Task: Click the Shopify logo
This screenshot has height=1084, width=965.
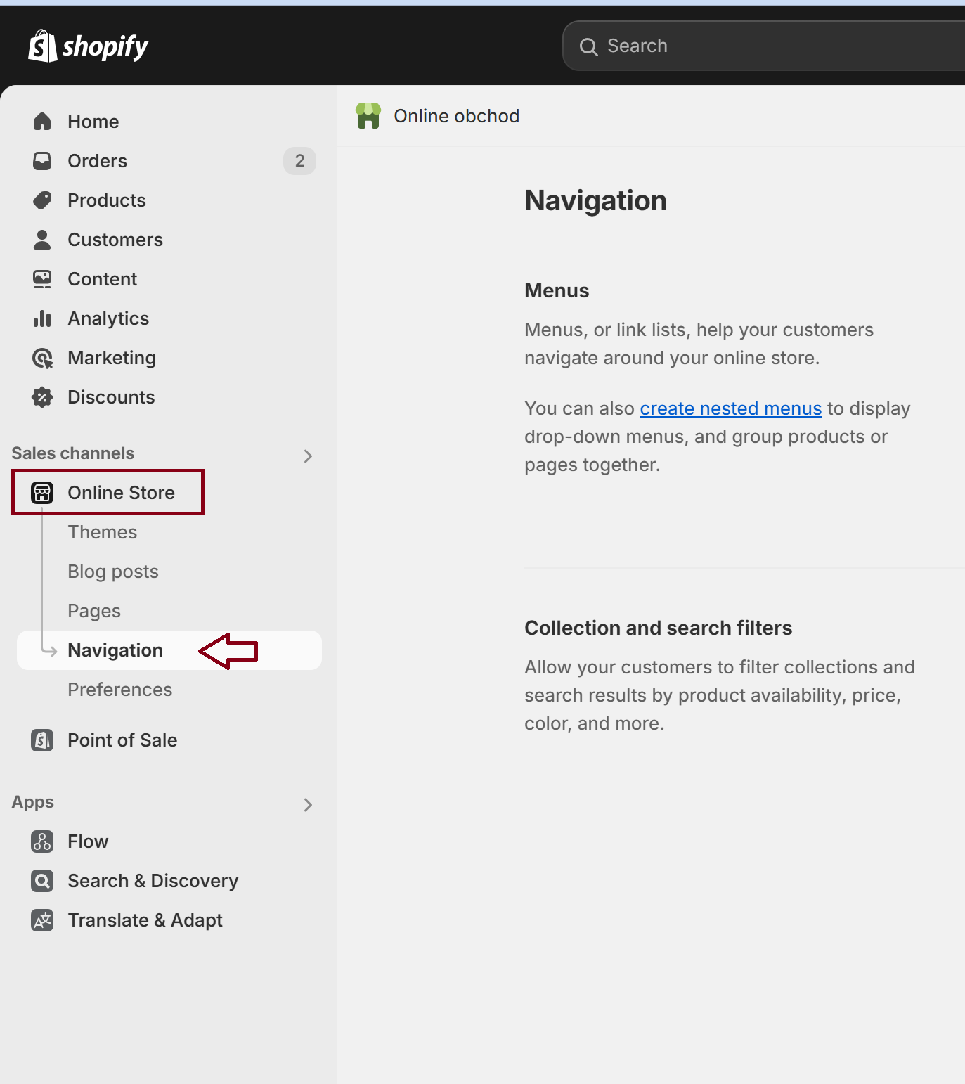Action: click(87, 45)
